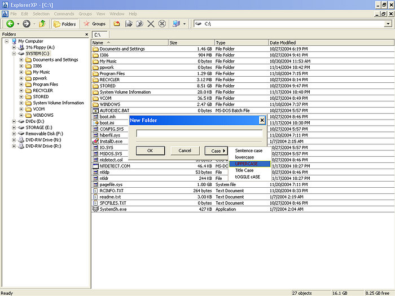This screenshot has height=296, width=395.
Task: Open the C:\ address bar dropdown
Action: pos(388,24)
